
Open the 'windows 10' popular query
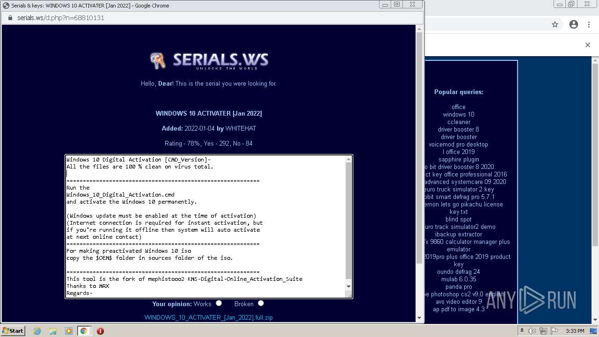pyautogui.click(x=459, y=114)
